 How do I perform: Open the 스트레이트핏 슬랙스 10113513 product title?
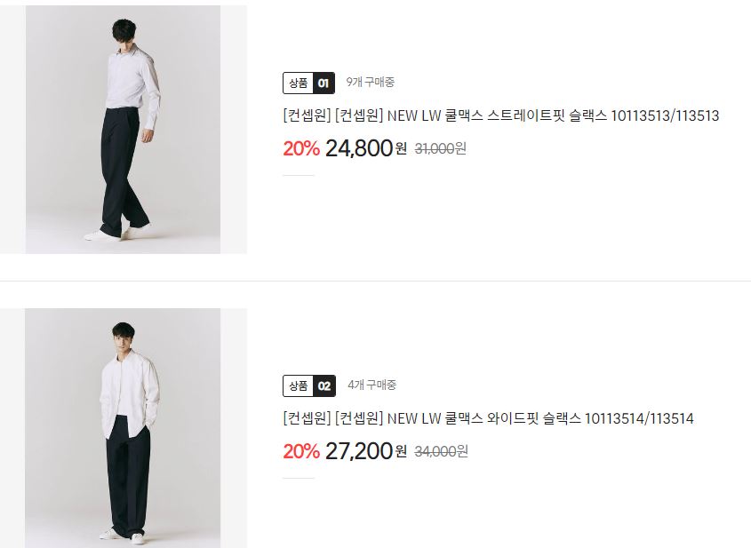501,115
